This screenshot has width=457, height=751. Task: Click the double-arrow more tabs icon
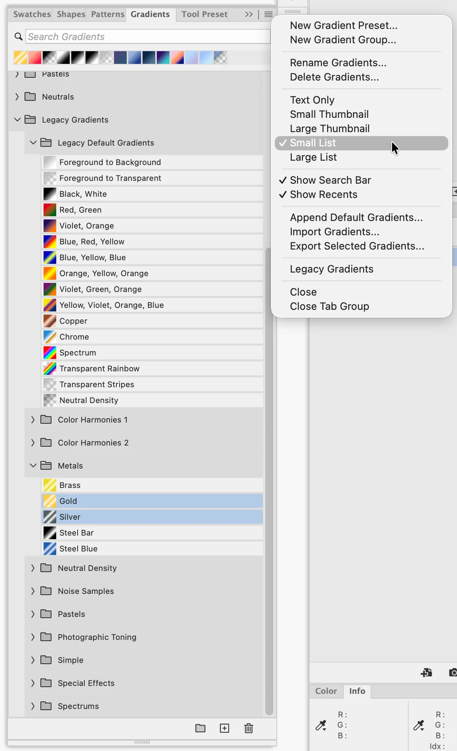[x=249, y=14]
